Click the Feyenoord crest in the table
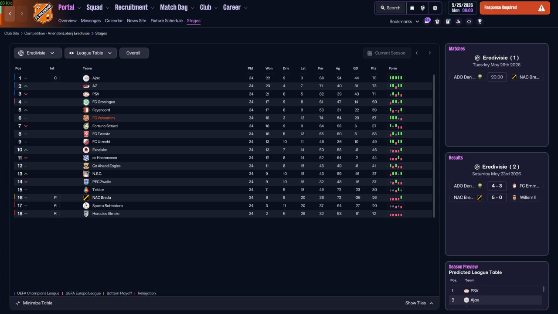 point(86,110)
